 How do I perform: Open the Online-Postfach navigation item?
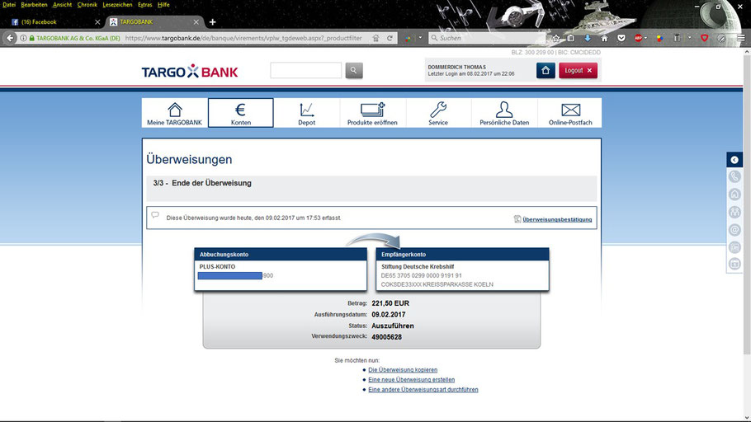point(570,113)
